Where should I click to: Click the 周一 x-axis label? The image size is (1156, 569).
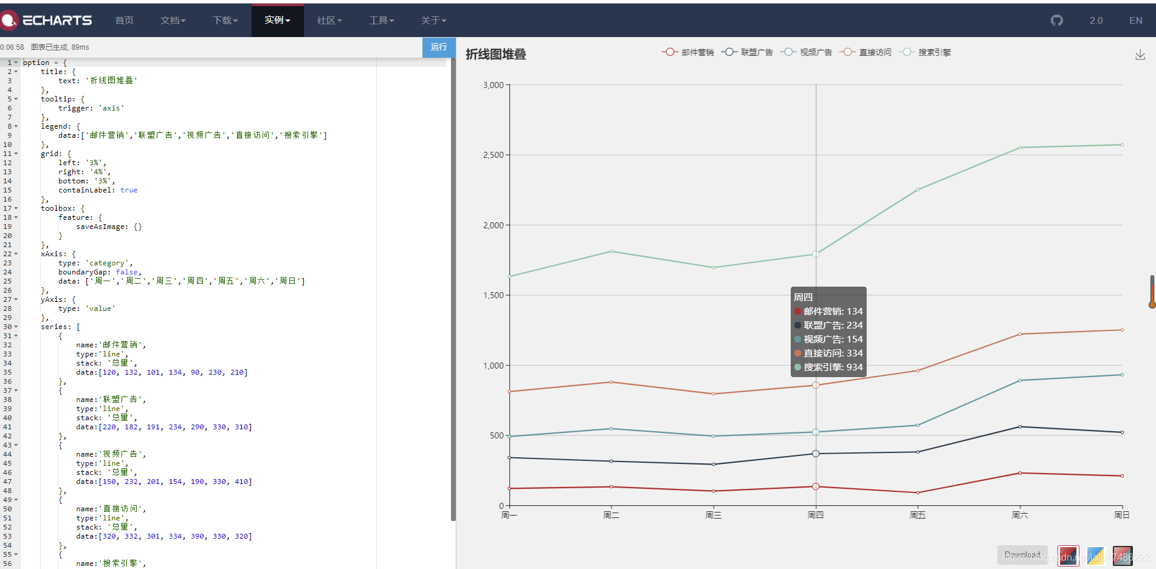(x=509, y=515)
